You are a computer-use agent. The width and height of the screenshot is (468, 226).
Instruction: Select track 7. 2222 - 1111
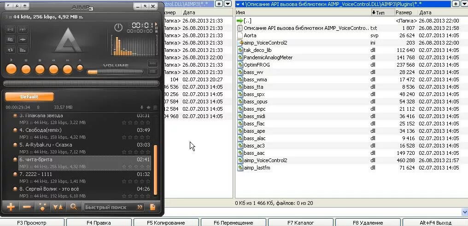[x=85, y=177]
